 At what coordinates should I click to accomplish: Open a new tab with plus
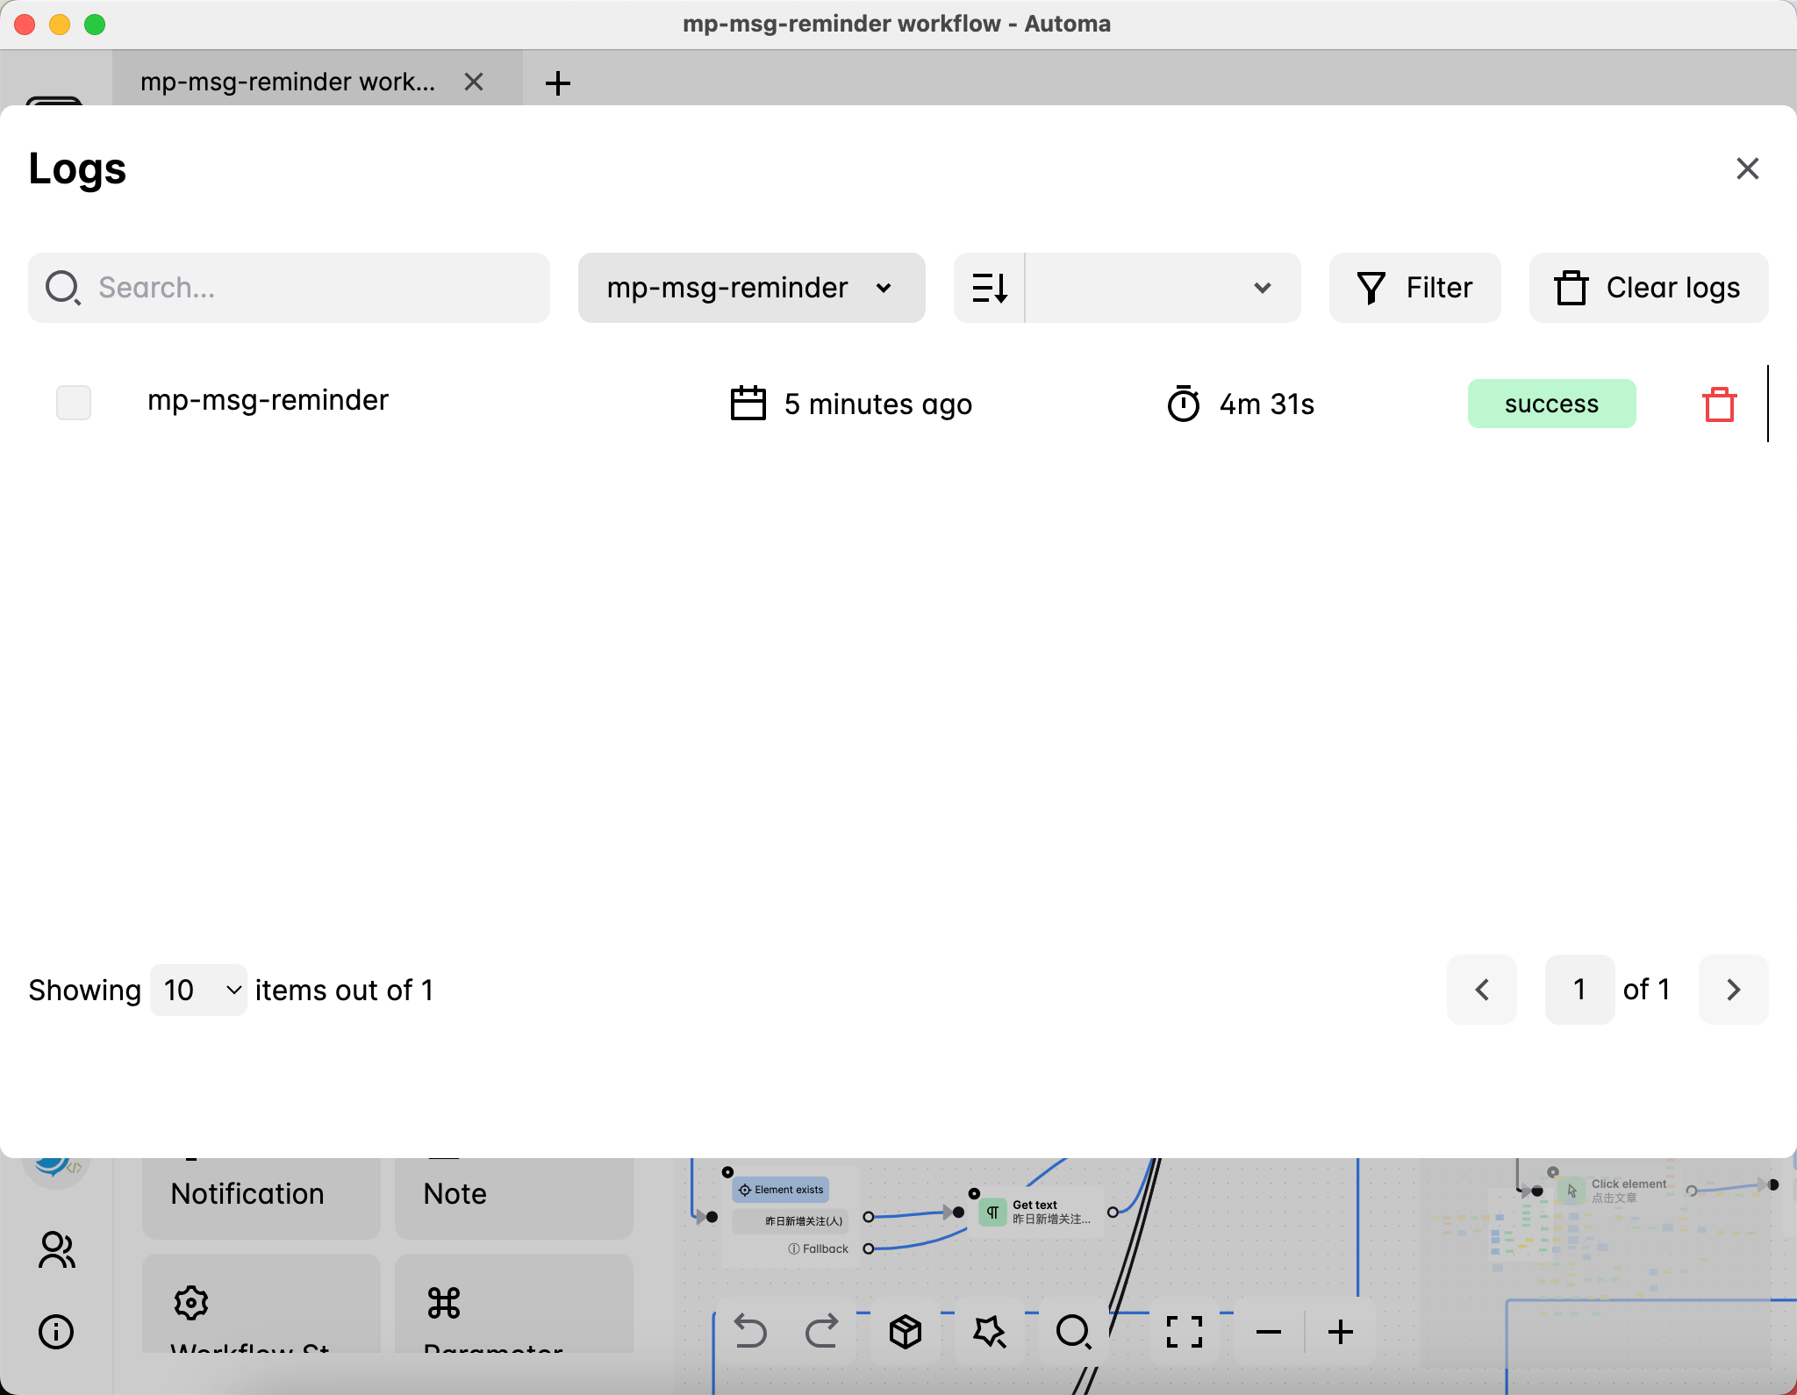[558, 83]
